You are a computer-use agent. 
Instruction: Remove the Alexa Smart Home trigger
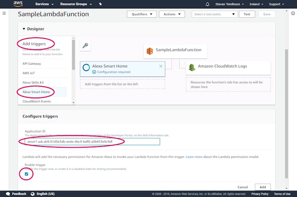click(x=161, y=66)
